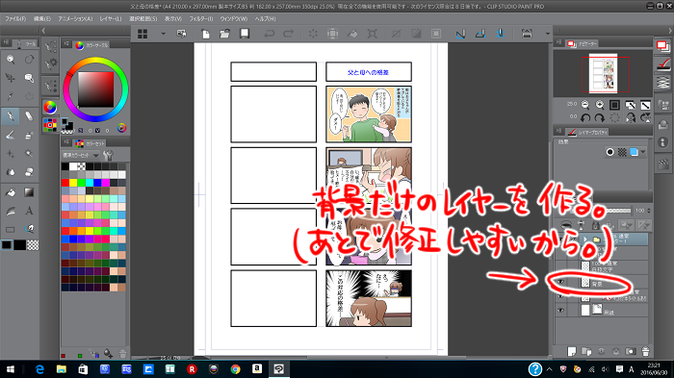
Task: Rotate canvas right in Navigator
Action: coord(600,117)
